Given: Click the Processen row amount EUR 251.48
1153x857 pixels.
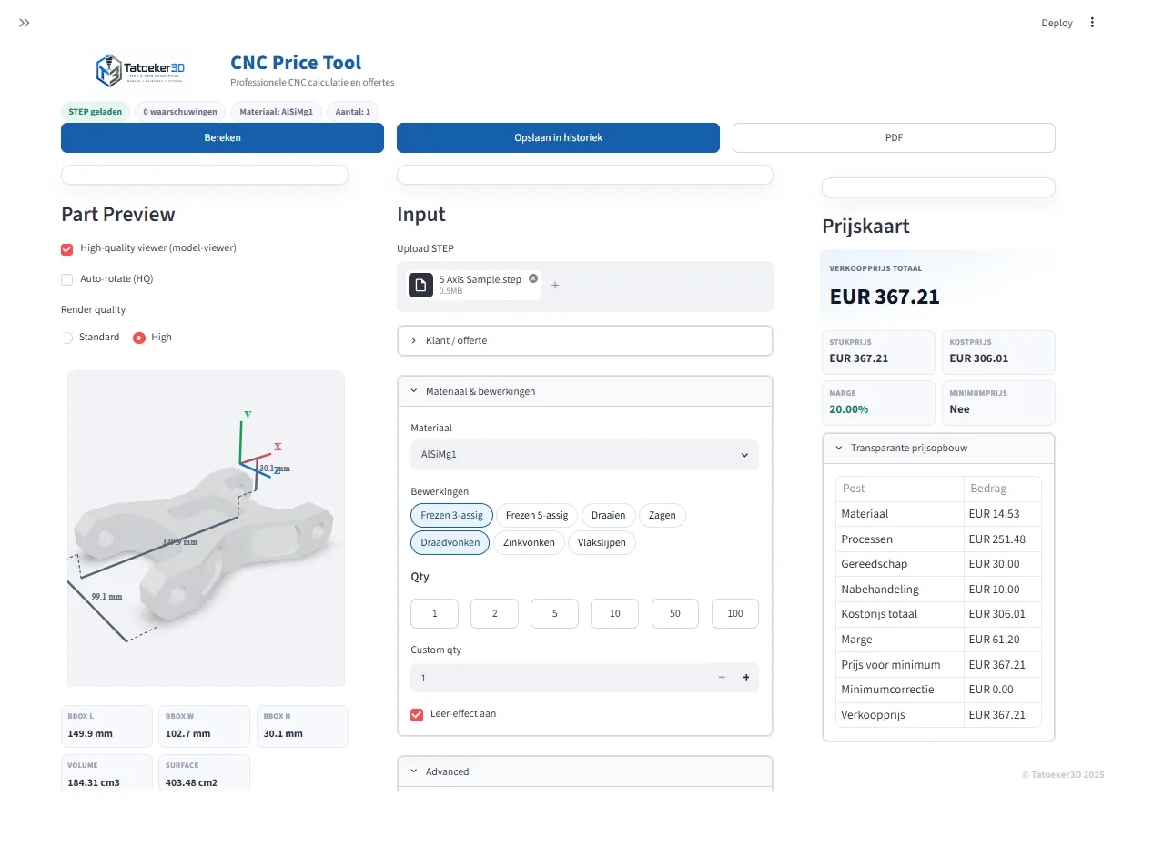Looking at the screenshot, I should coord(1003,539).
